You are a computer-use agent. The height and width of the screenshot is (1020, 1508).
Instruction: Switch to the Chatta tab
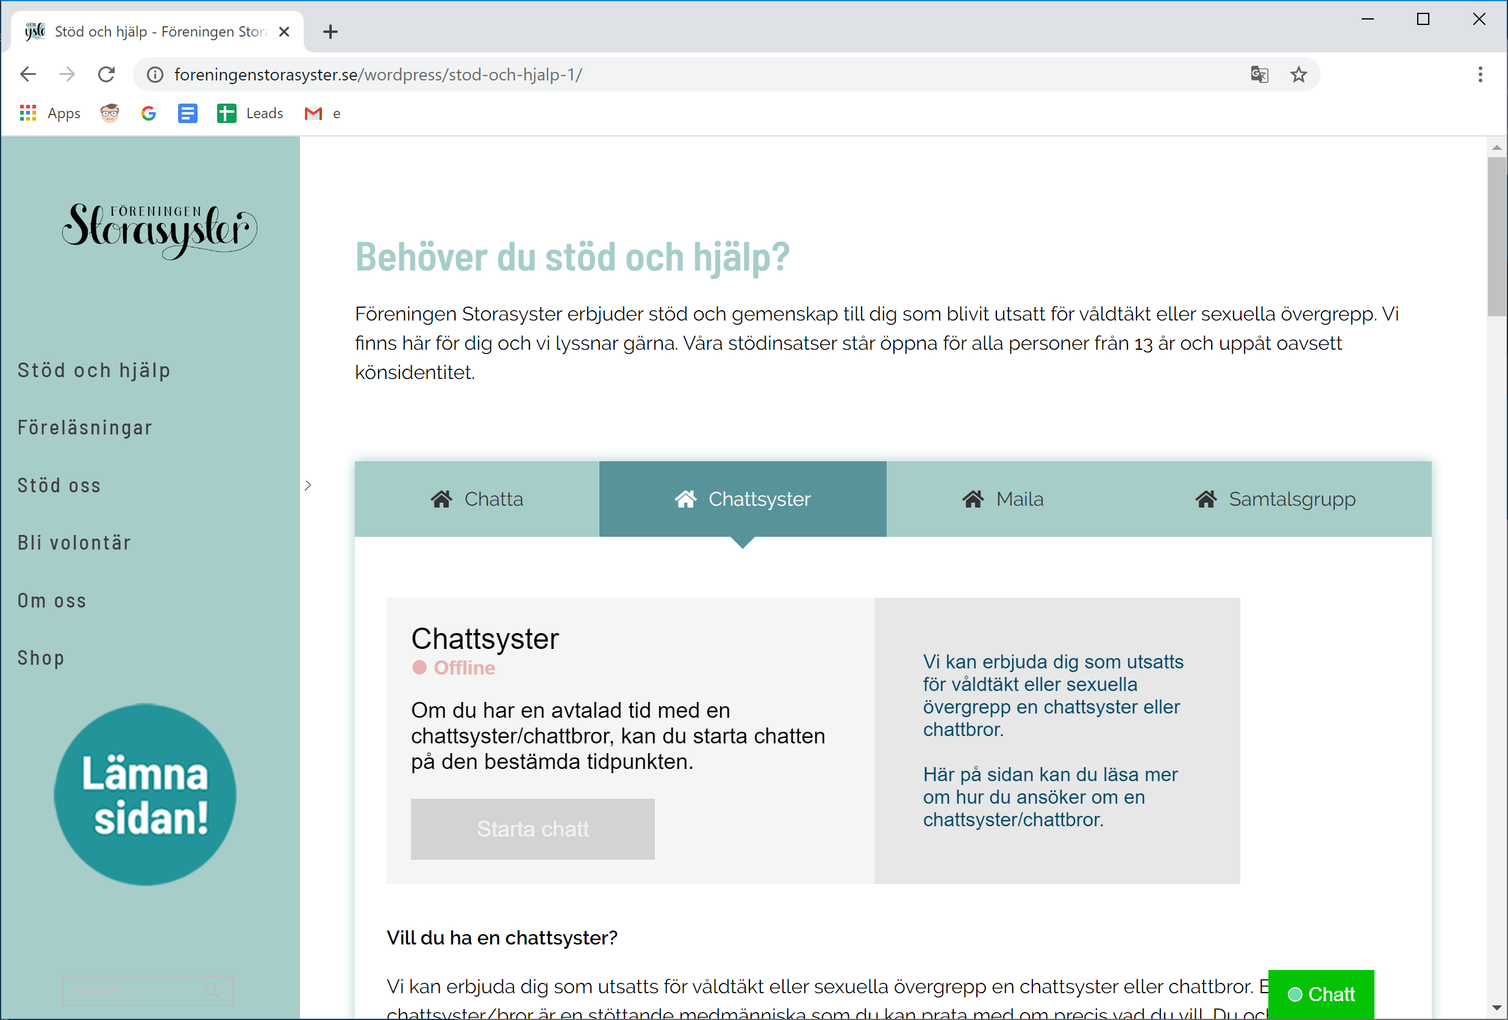[x=477, y=499]
